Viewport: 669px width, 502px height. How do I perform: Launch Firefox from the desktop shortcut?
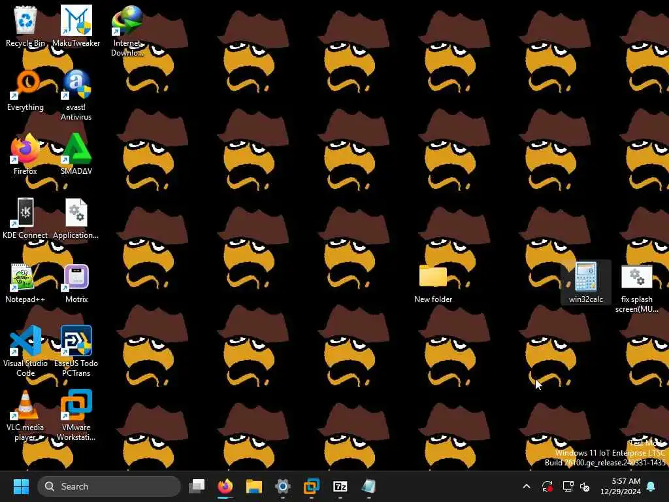(x=25, y=154)
